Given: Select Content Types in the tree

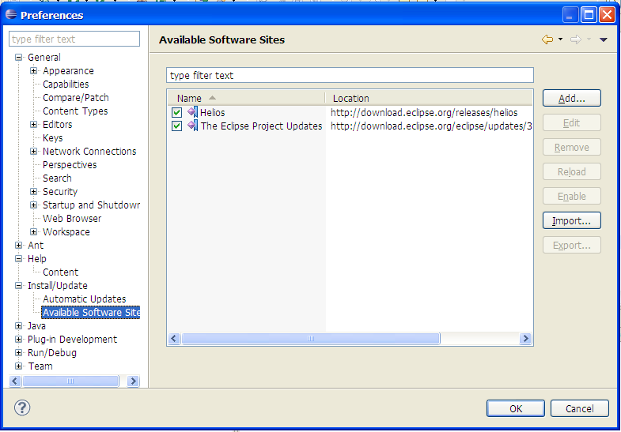Looking at the screenshot, I should (75, 111).
